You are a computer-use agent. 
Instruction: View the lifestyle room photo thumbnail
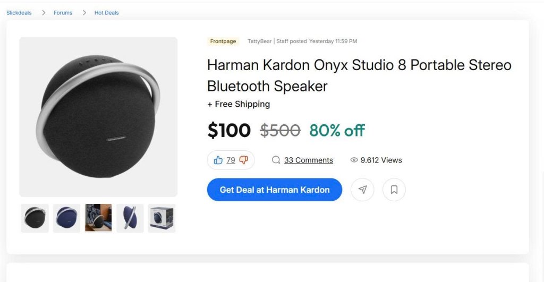pos(98,218)
